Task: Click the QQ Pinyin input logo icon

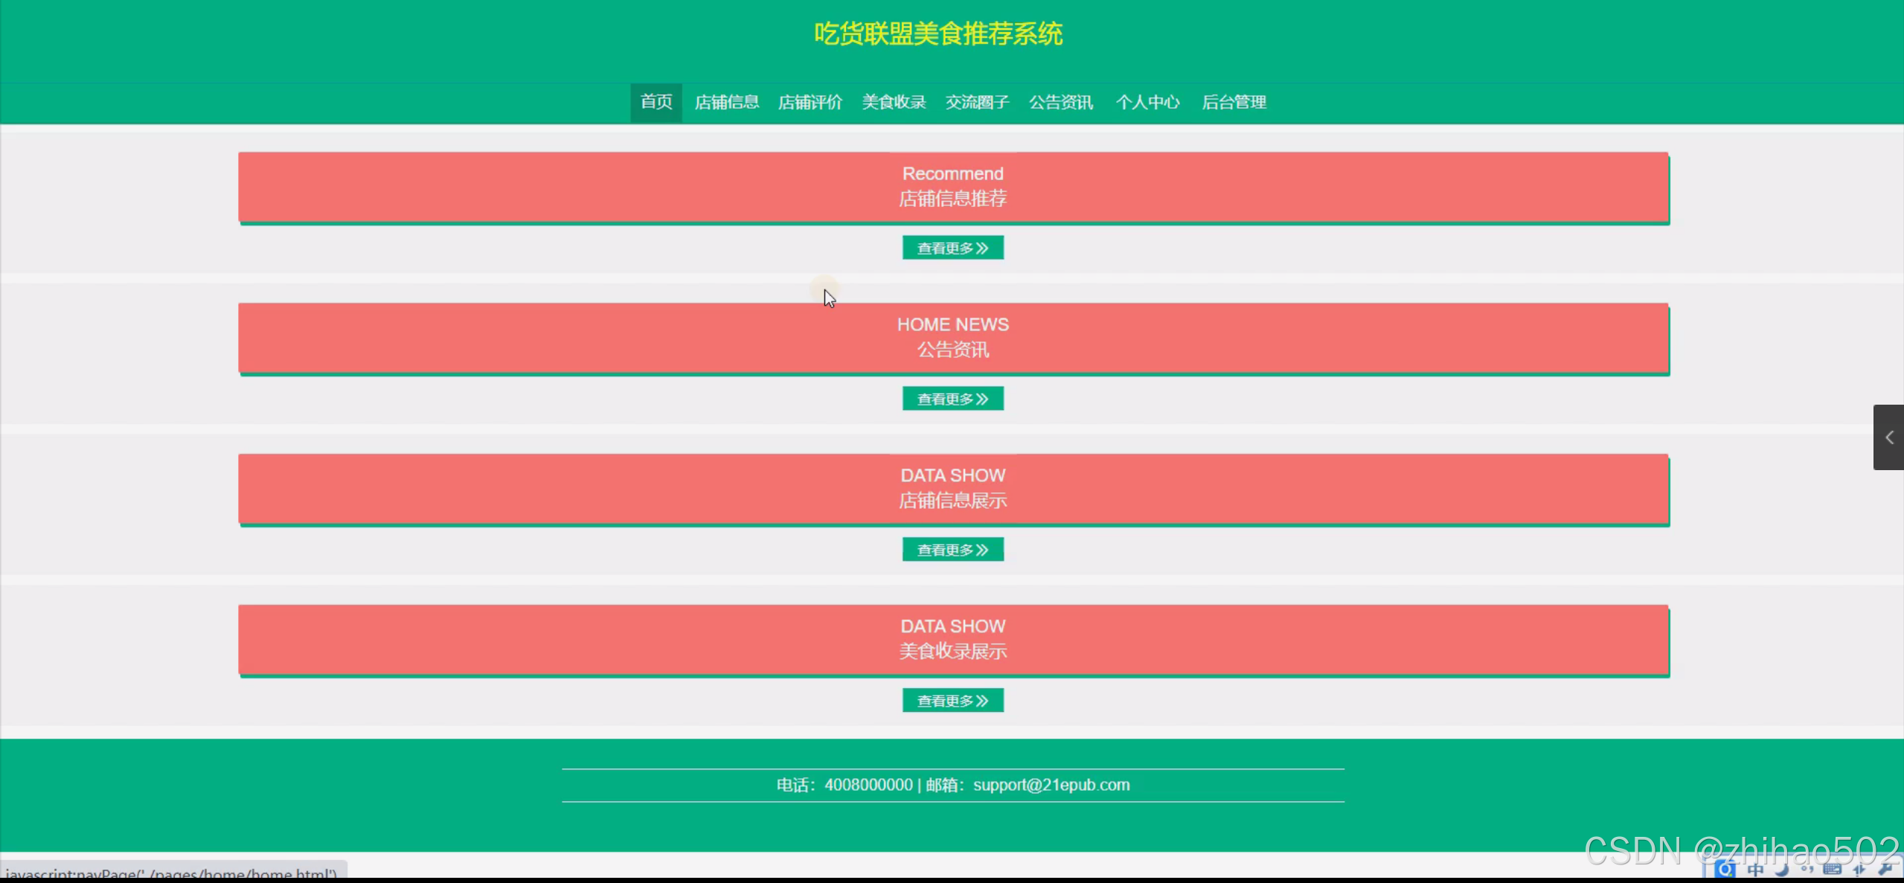Action: pyautogui.click(x=1725, y=869)
